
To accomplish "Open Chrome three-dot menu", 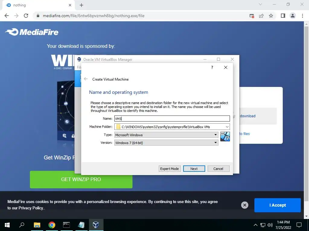I will coord(302,16).
